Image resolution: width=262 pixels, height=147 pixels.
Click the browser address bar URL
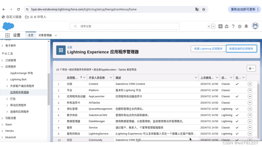coord(84,9)
